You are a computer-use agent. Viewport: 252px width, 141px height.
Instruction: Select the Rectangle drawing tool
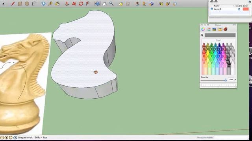pyautogui.click(x=20, y=4)
